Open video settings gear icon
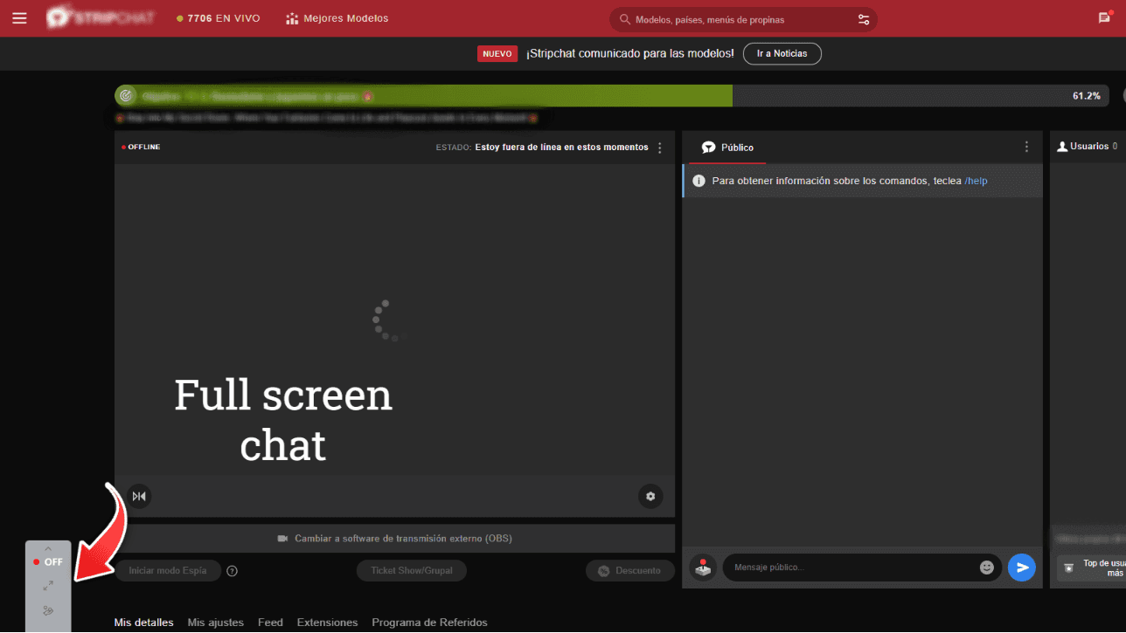Viewport: 1126px width, 633px height. tap(650, 497)
